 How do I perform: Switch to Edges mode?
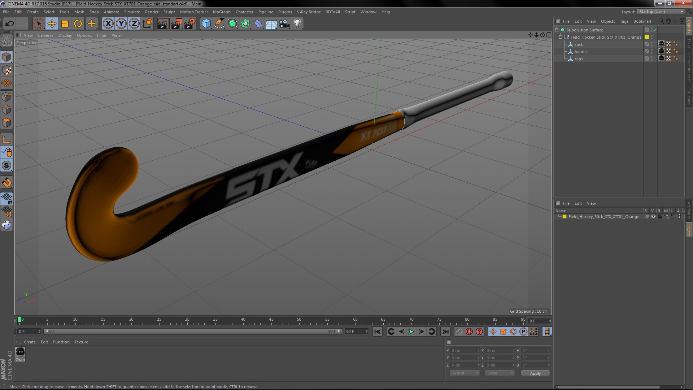coord(6,110)
